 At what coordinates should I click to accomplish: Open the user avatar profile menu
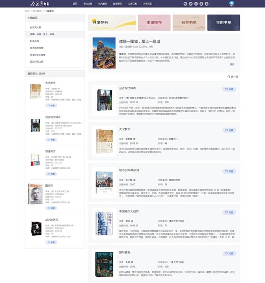pos(231,4)
